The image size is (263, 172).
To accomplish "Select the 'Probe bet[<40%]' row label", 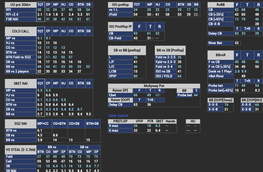I will 221,90.
